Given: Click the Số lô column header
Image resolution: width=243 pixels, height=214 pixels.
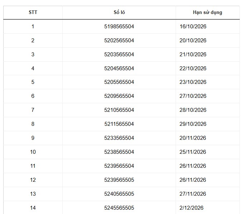Looking at the screenshot, I should click(x=119, y=13).
